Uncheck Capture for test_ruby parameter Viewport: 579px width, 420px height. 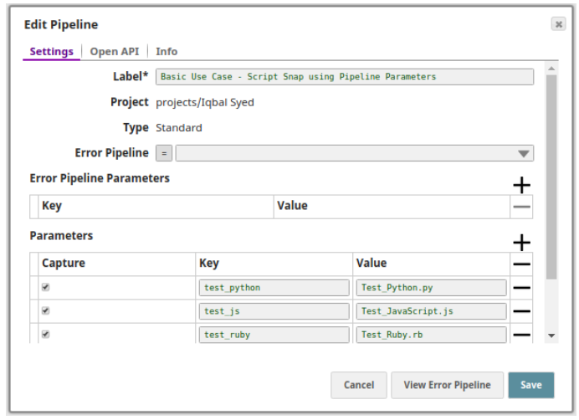45,334
